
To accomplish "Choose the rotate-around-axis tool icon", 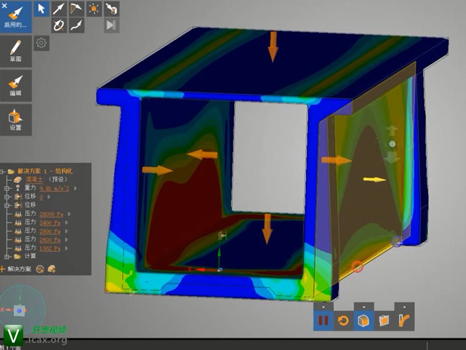I will 59,24.
